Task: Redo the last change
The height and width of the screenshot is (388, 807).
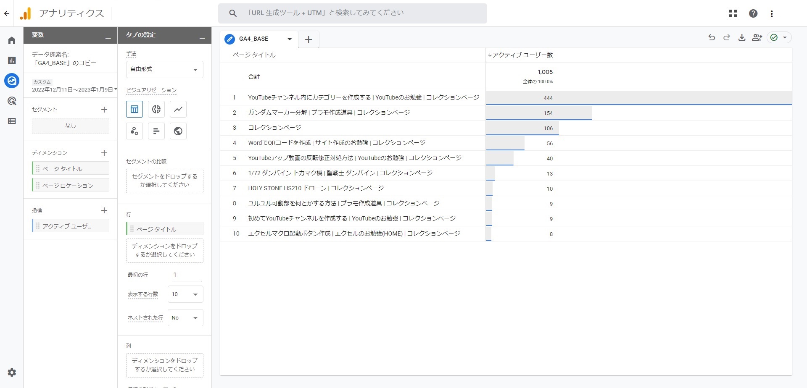Action: pyautogui.click(x=727, y=37)
